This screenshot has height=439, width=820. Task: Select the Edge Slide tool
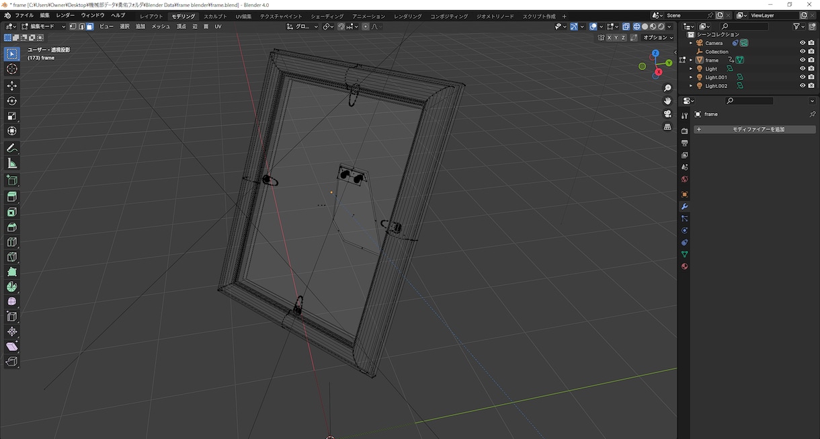[12, 317]
